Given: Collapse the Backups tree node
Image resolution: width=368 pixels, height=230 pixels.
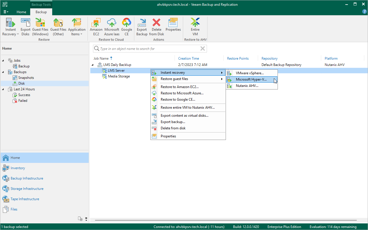Looking at the screenshot, I should point(4,72).
